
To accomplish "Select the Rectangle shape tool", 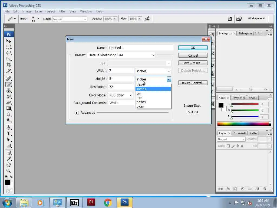I will [8, 145].
